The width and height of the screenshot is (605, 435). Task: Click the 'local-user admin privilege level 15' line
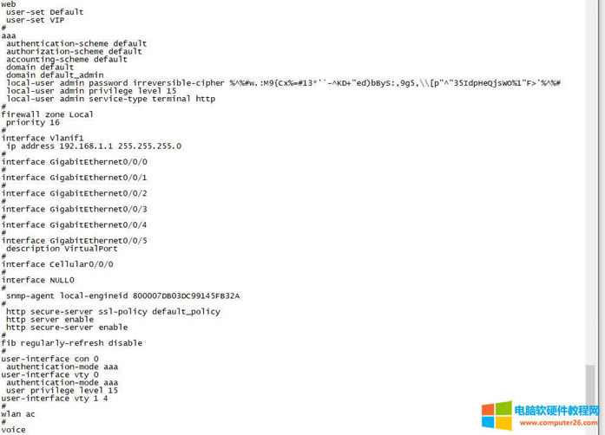(x=91, y=90)
